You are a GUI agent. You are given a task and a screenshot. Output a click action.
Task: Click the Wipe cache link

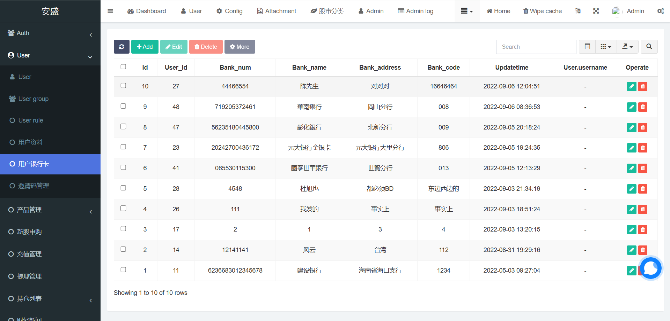pyautogui.click(x=542, y=11)
